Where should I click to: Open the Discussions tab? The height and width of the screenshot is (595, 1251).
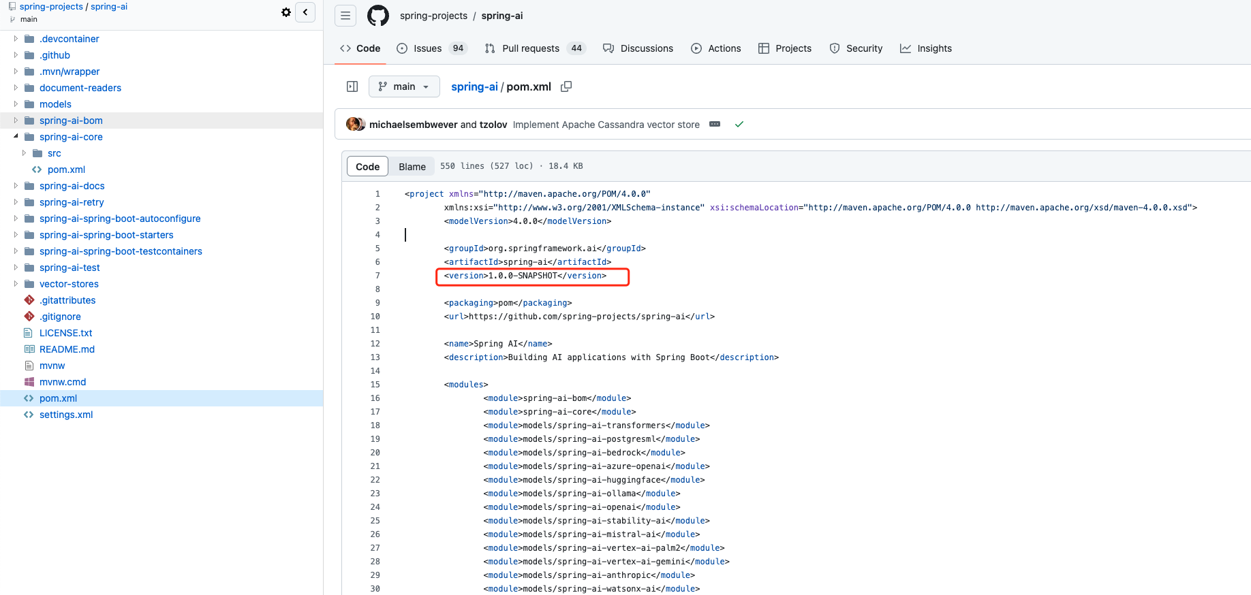click(x=638, y=48)
